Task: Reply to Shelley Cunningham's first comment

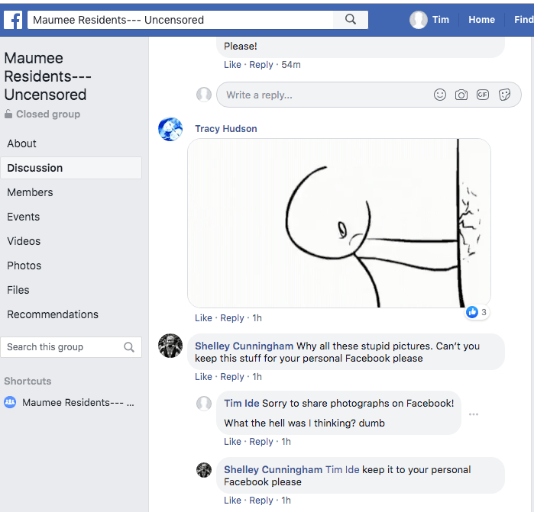Action: (232, 377)
